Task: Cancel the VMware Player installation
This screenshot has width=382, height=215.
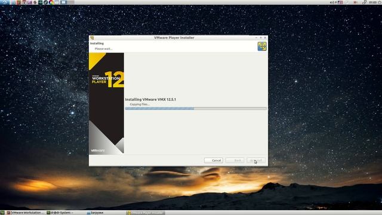Action: point(214,161)
